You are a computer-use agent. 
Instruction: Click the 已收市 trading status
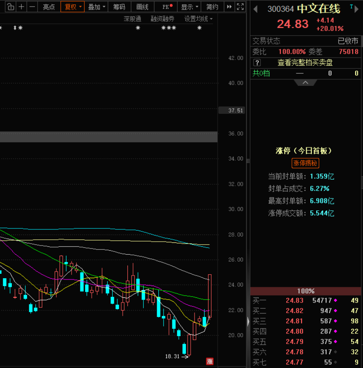pyautogui.click(x=348, y=41)
